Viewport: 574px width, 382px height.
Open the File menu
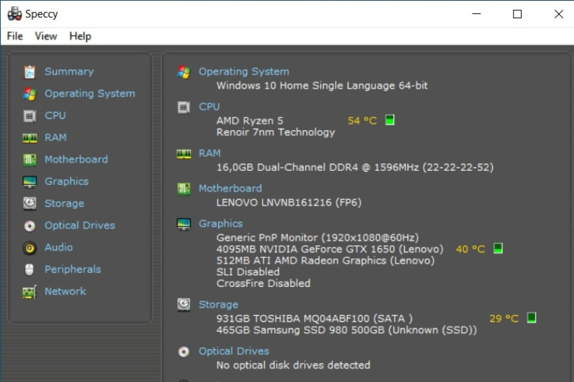[15, 36]
